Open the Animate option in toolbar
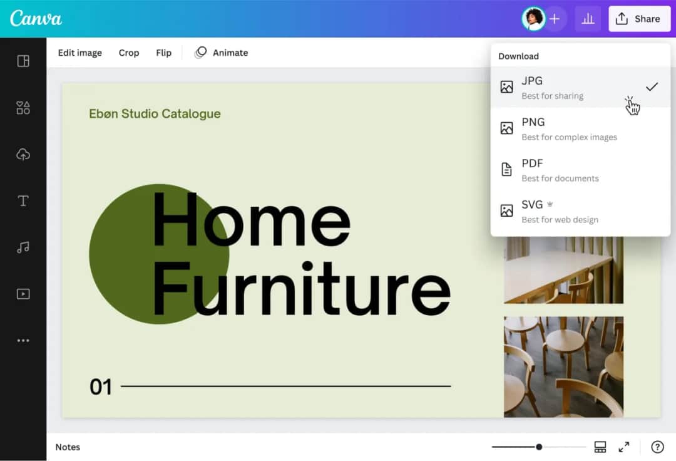Viewport: 676px width, 461px height. click(x=222, y=53)
